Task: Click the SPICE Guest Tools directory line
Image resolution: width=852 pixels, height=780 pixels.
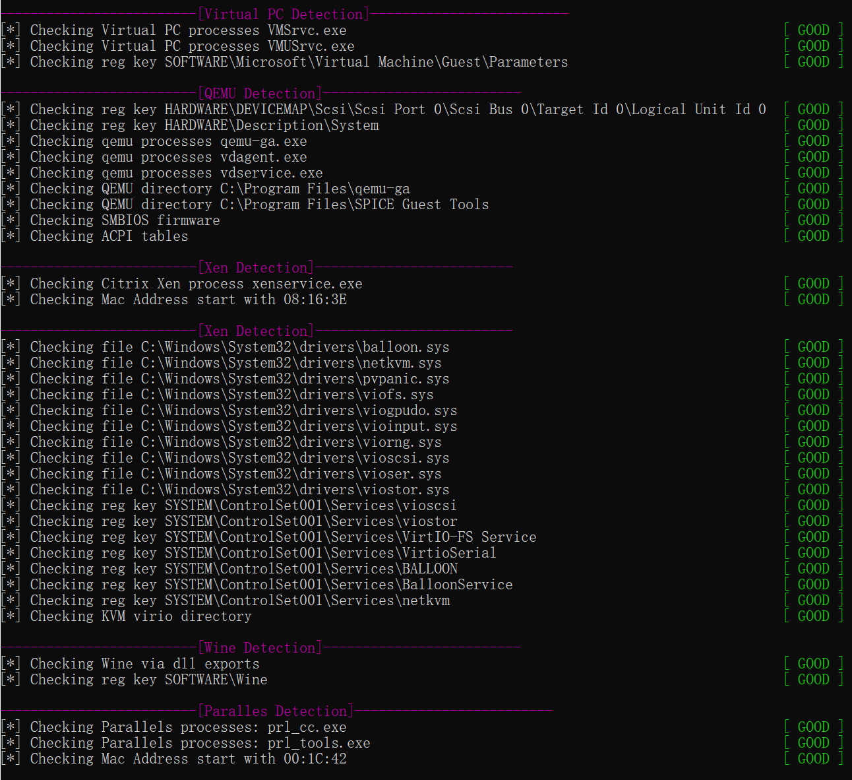Action: (x=245, y=205)
